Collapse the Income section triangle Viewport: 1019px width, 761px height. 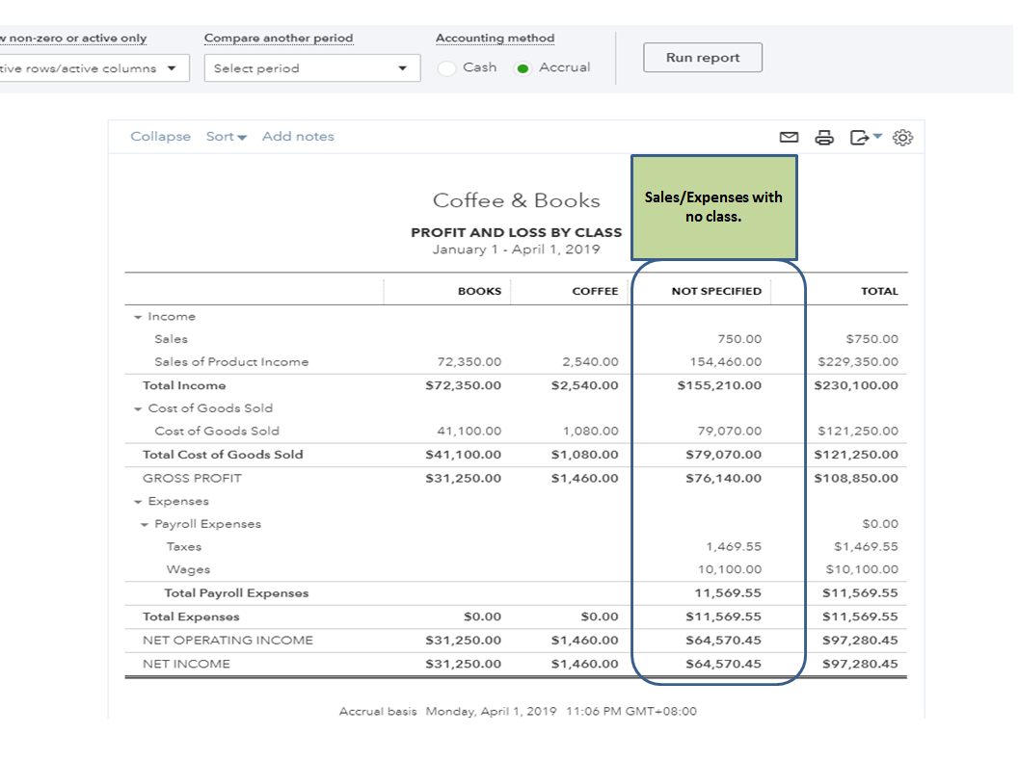[138, 317]
